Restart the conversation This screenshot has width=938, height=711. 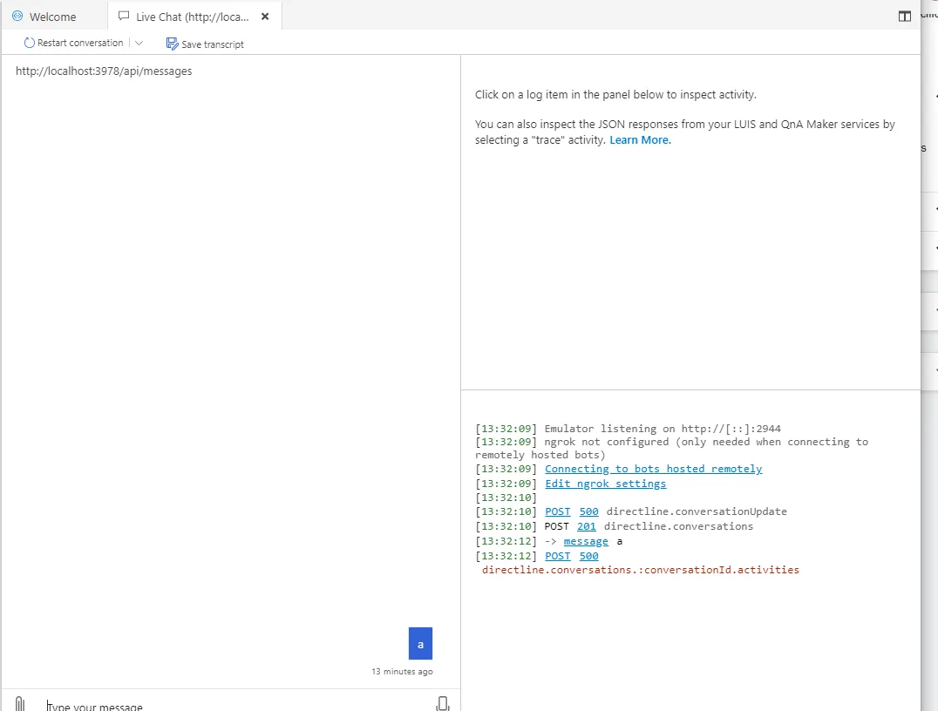pyautogui.click(x=73, y=43)
